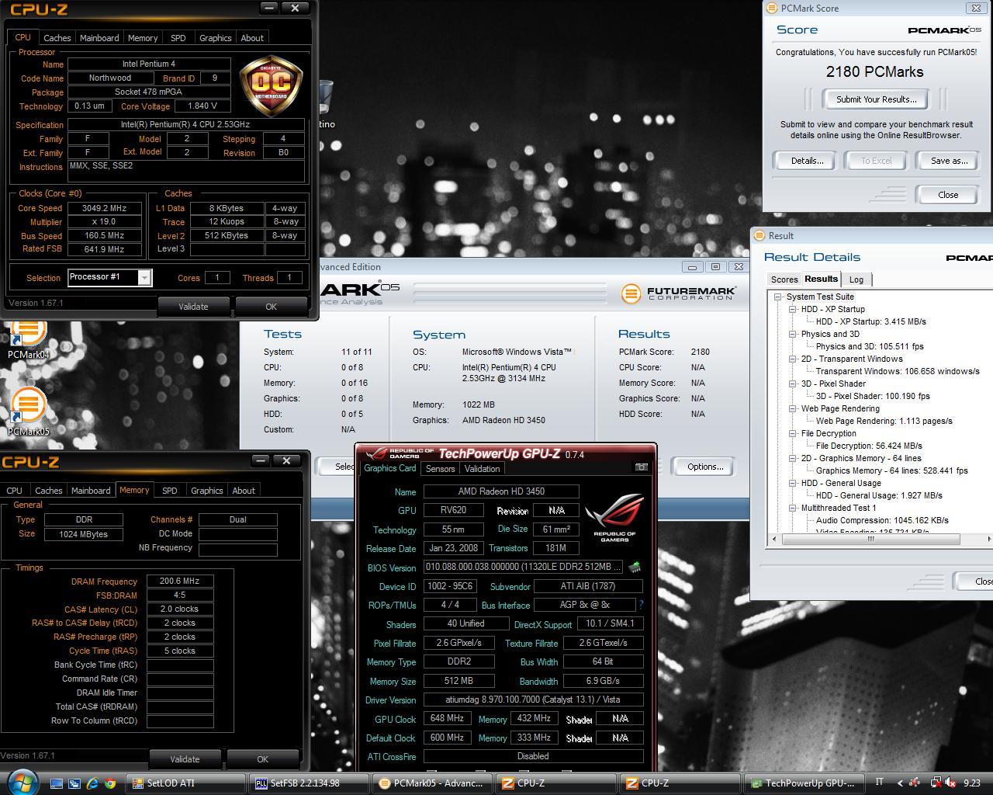Open Scores tab in Result Details
993x795 pixels.
pos(784,279)
